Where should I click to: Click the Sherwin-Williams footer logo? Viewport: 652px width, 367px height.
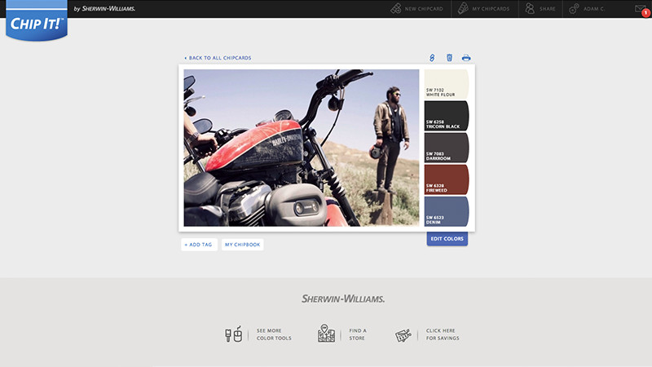(x=343, y=298)
